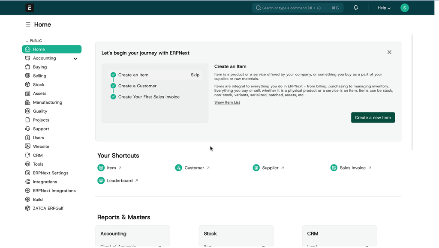439x248 pixels.
Task: Expand the Accounting sidebar chevron
Action: pos(75,58)
